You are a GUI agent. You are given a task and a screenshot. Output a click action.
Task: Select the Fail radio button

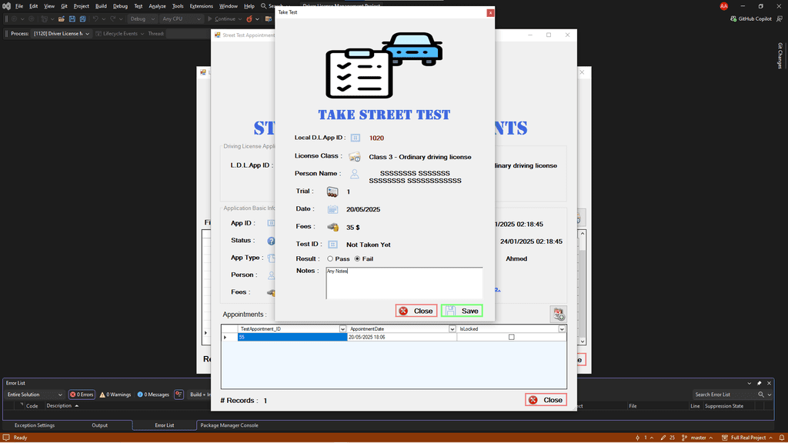tap(364, 258)
